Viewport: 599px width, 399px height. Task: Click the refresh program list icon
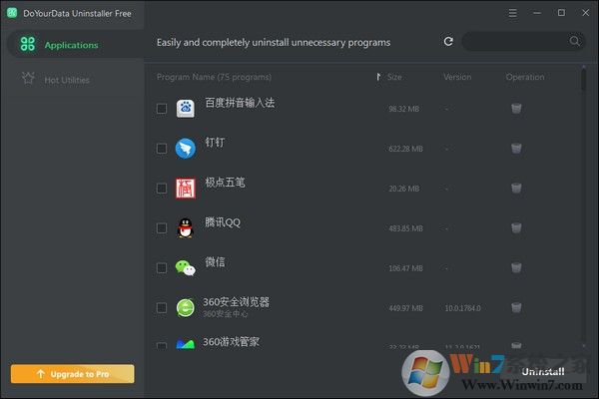point(448,41)
